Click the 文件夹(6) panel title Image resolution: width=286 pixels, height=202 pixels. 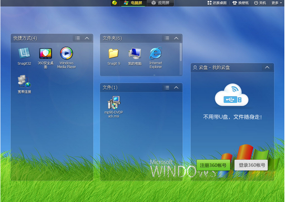pos(112,38)
